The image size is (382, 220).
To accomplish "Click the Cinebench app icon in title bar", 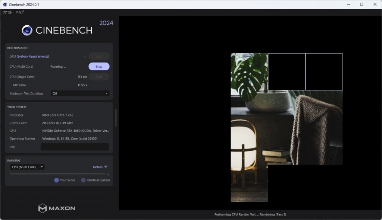I will tap(5, 4).
